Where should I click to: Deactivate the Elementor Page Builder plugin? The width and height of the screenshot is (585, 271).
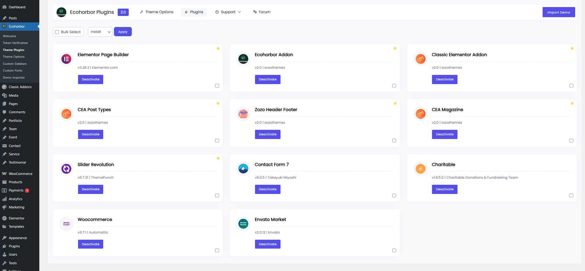pos(91,79)
